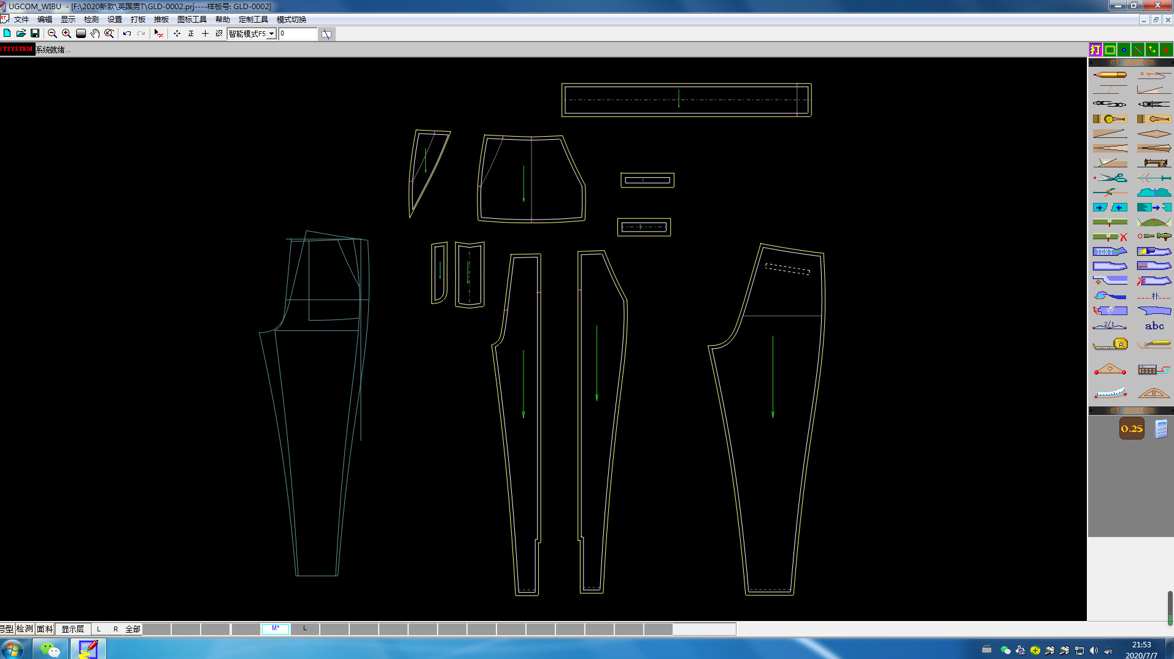Click the Zoom in magnifier icon

66,33
